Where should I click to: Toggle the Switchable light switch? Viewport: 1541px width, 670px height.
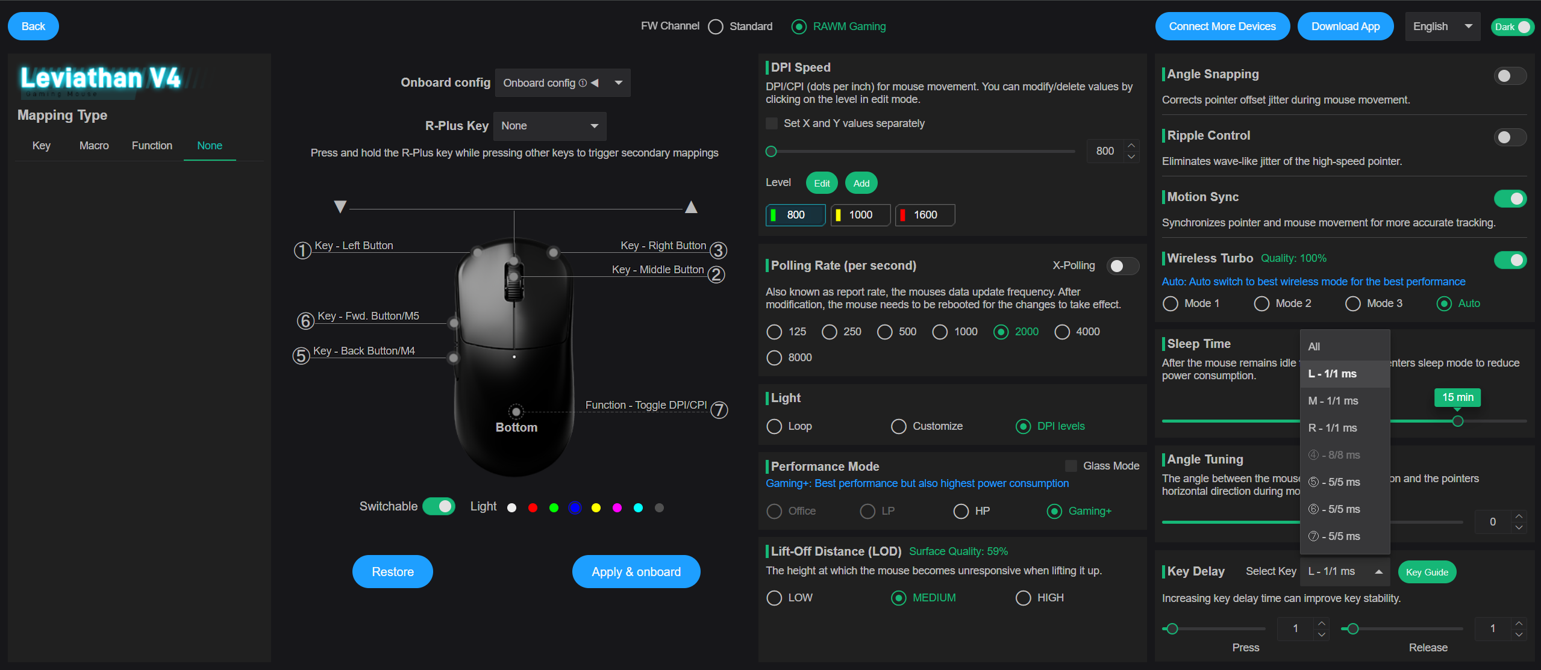click(x=439, y=506)
